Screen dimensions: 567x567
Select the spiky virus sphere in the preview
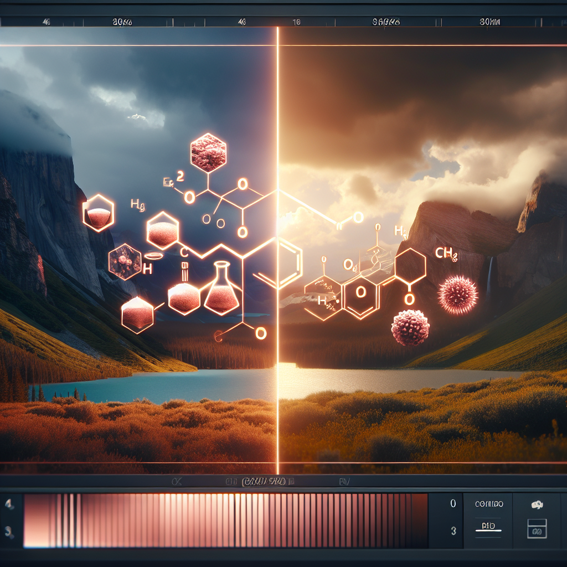(x=458, y=295)
